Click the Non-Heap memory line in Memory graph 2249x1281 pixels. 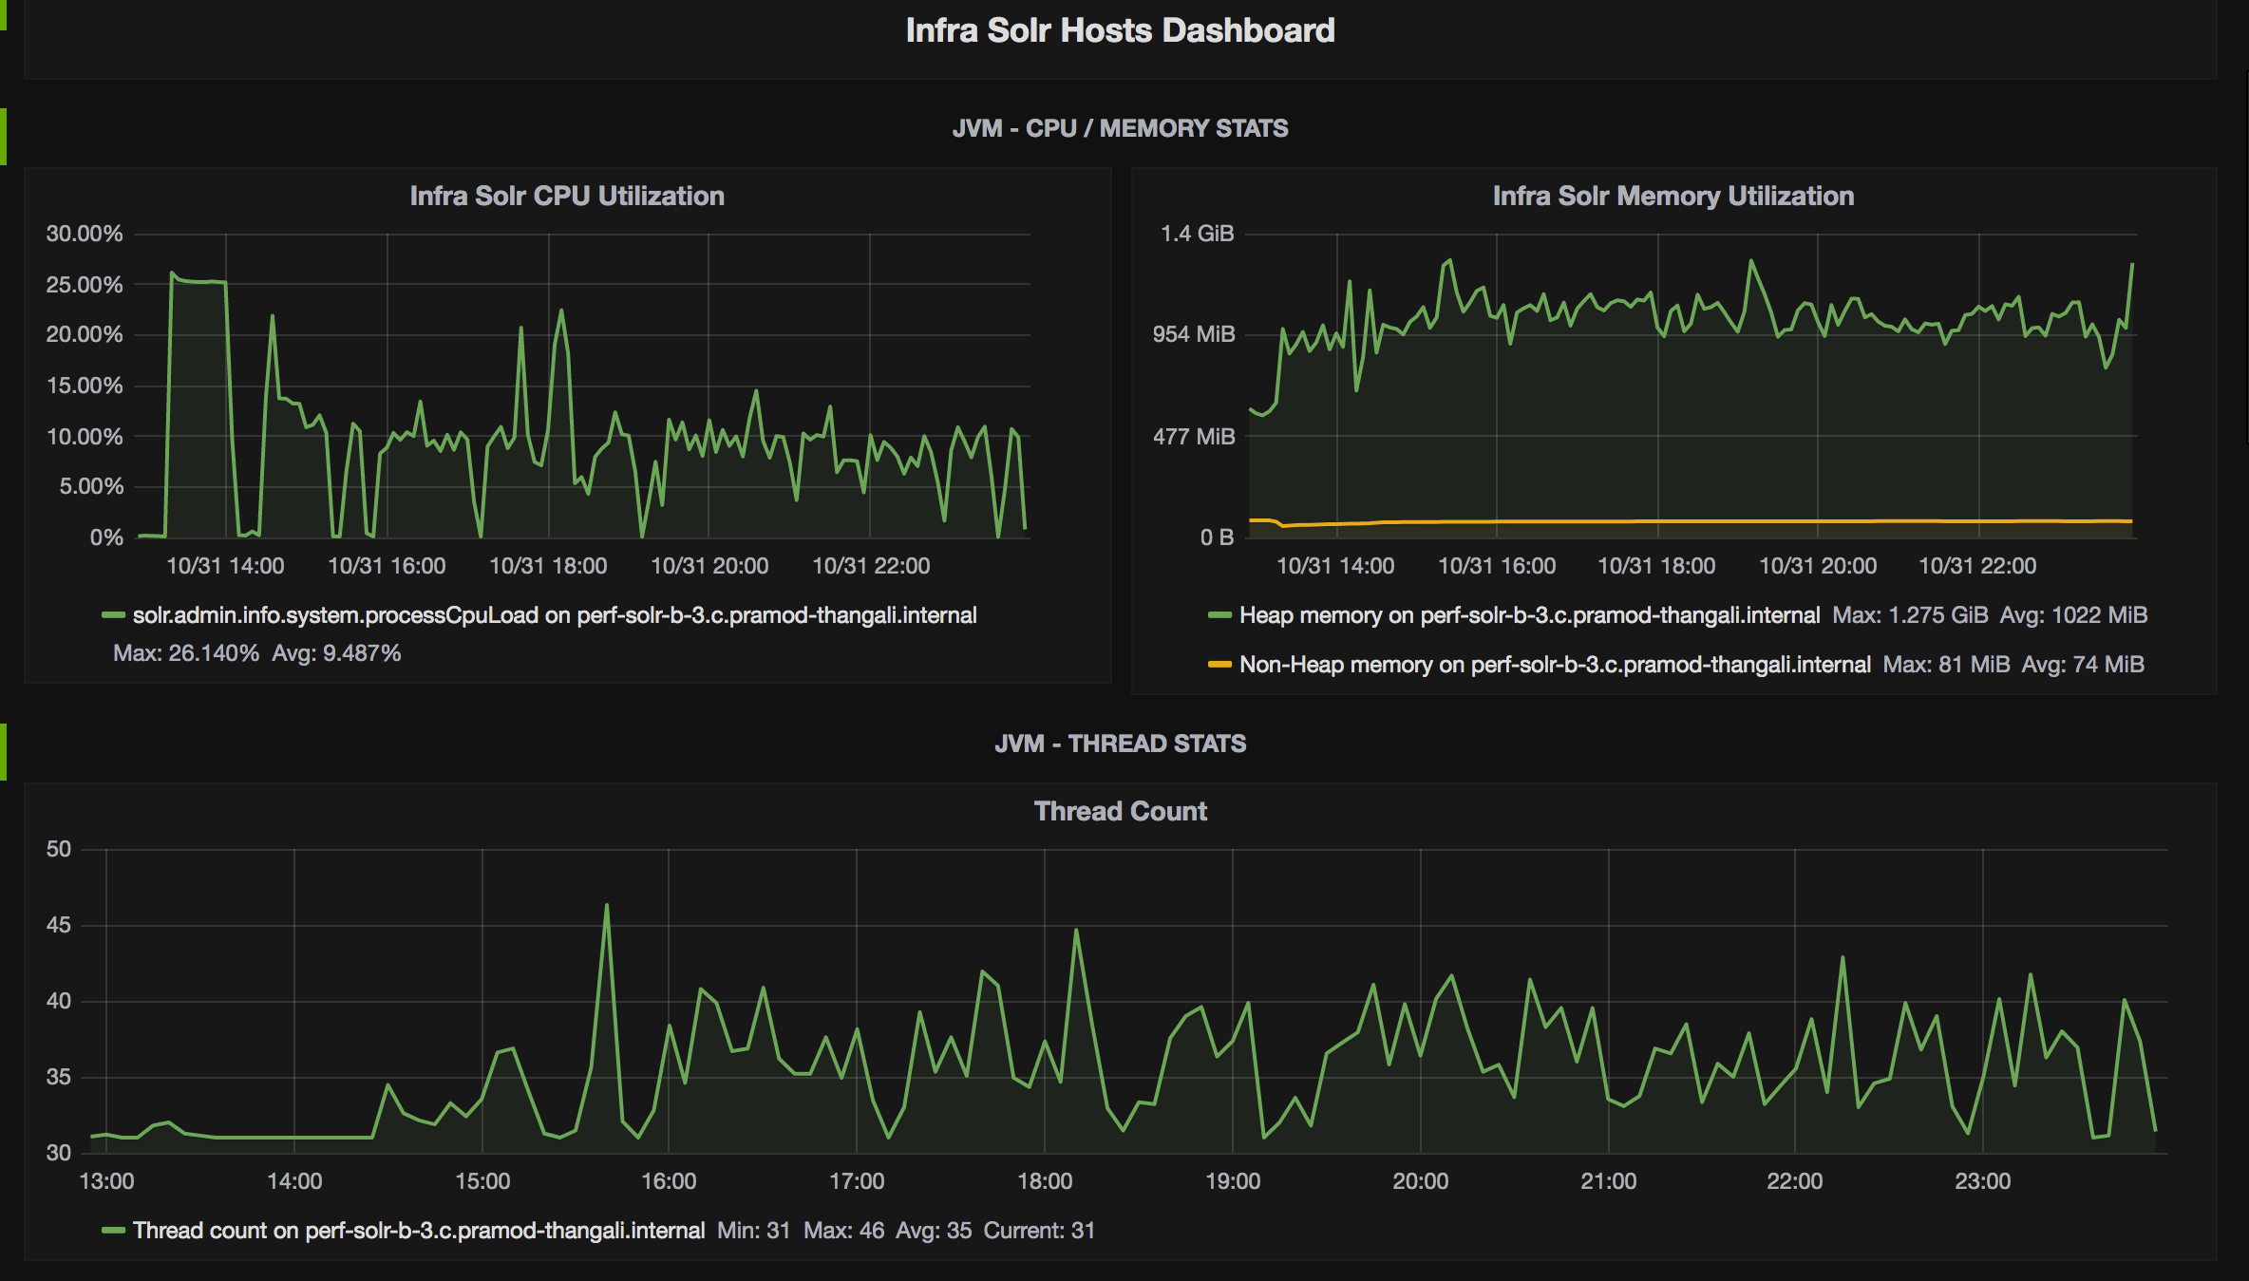pos(1710,521)
